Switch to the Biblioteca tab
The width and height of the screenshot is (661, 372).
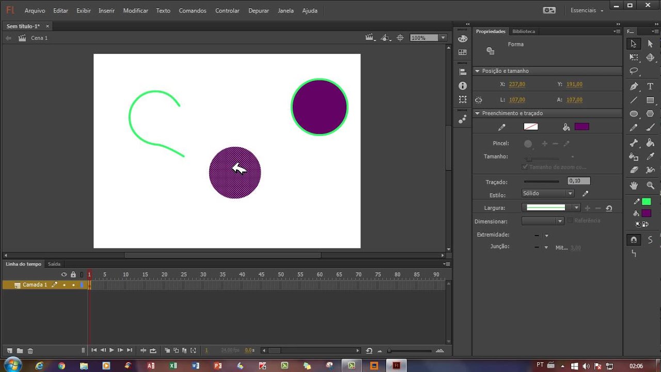click(x=524, y=32)
